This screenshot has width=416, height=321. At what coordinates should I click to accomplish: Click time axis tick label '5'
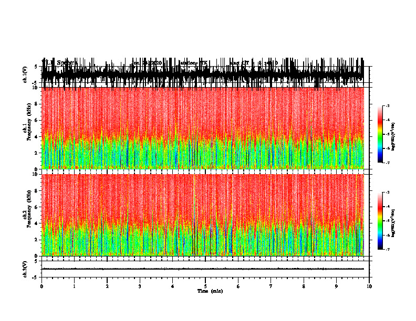tap(205, 286)
